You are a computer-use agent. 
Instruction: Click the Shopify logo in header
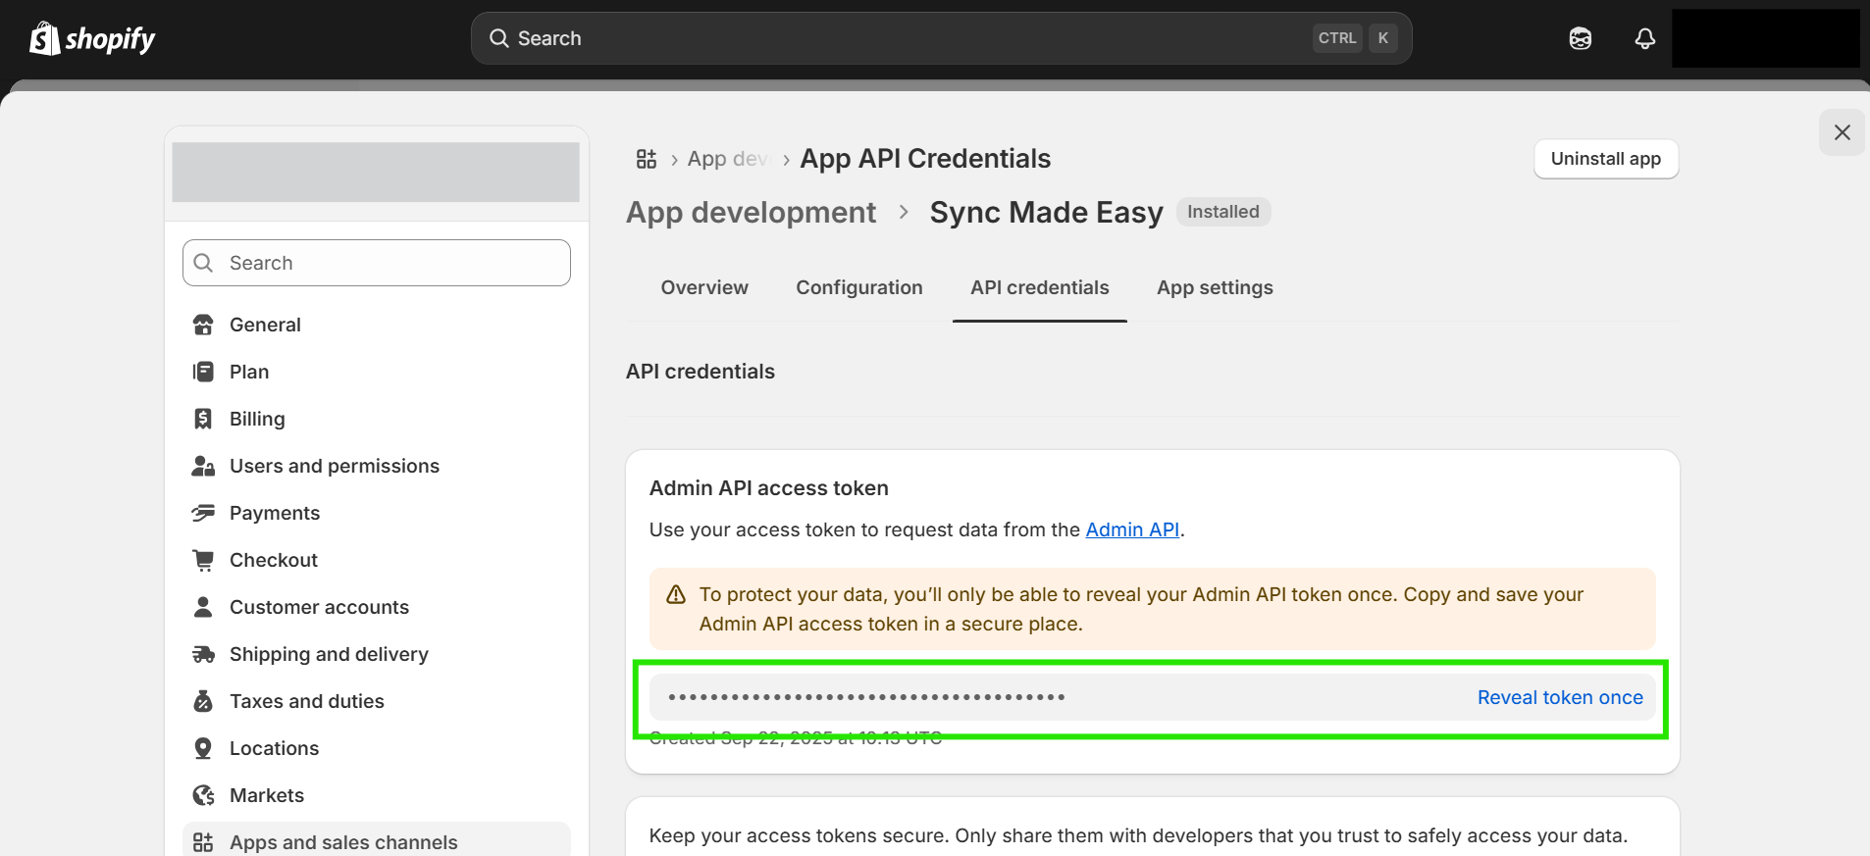(92, 38)
